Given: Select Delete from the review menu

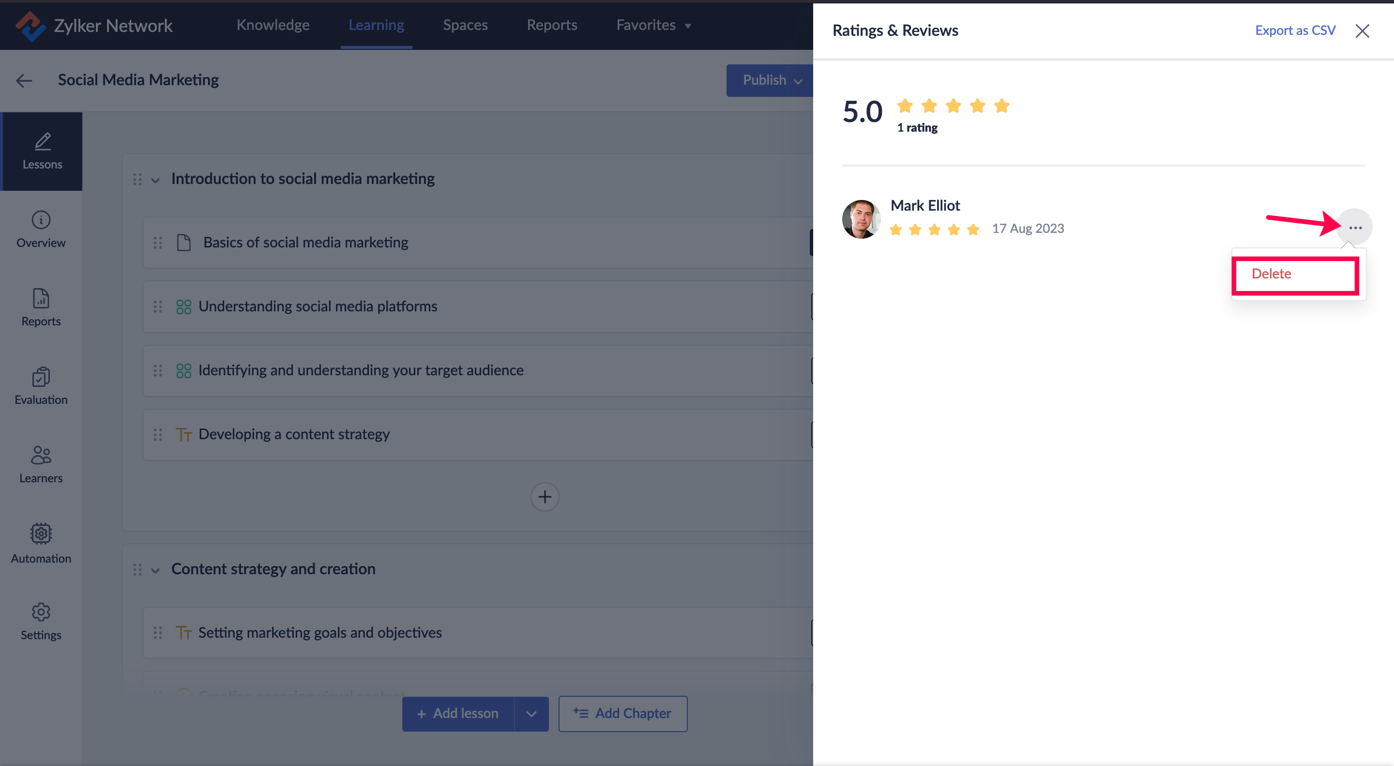Looking at the screenshot, I should (1271, 274).
